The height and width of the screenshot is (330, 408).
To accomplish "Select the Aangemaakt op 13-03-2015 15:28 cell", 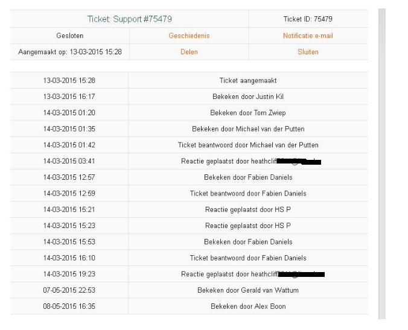I will pos(70,52).
